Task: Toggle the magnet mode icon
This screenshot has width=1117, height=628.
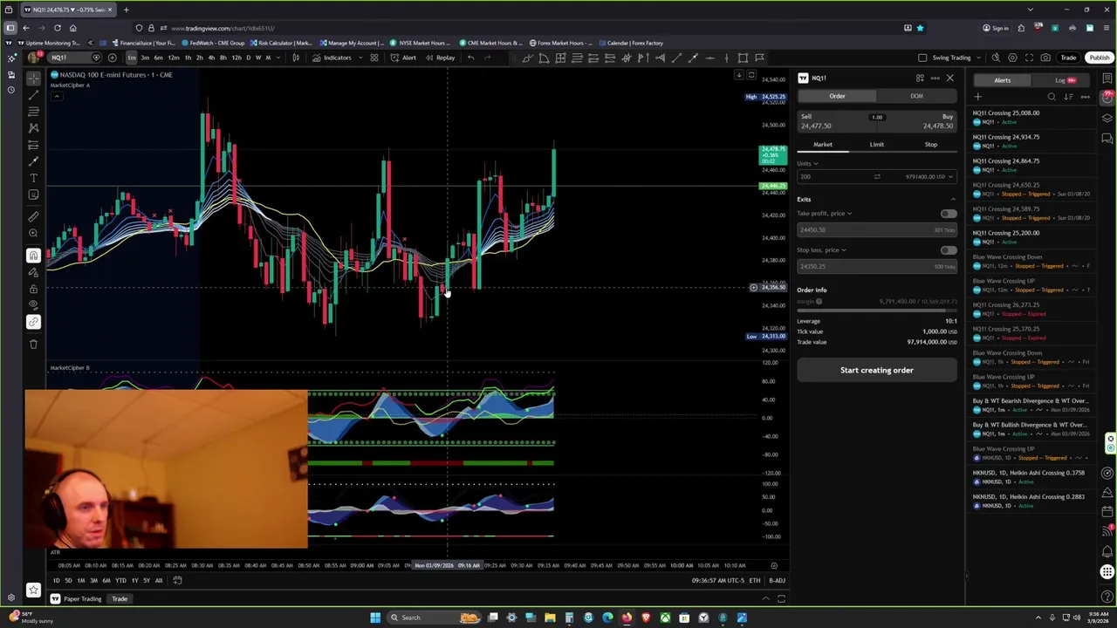Action: (x=33, y=255)
